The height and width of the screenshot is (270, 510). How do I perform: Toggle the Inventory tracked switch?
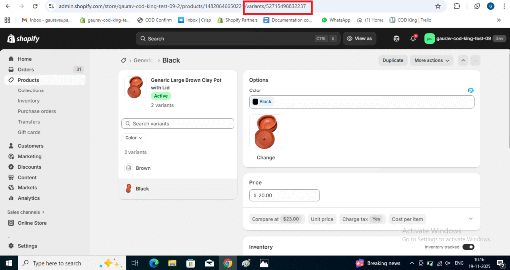pyautogui.click(x=468, y=247)
